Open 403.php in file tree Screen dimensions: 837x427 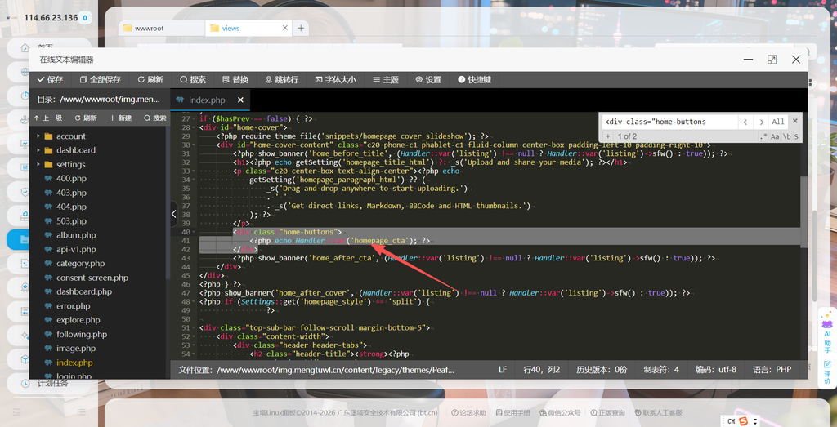coord(72,193)
